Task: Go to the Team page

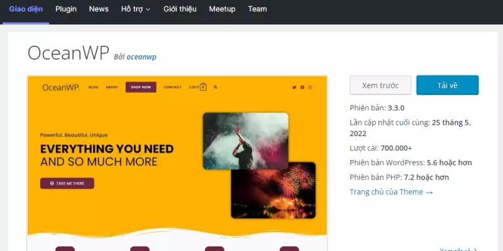Action: [257, 9]
